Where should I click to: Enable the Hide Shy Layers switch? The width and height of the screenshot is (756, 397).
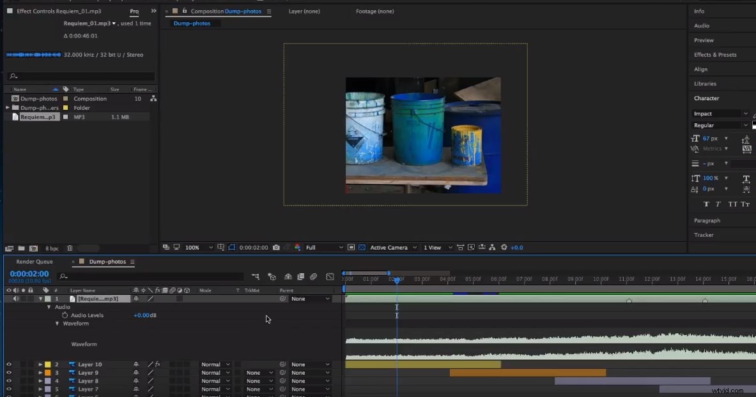(254, 276)
